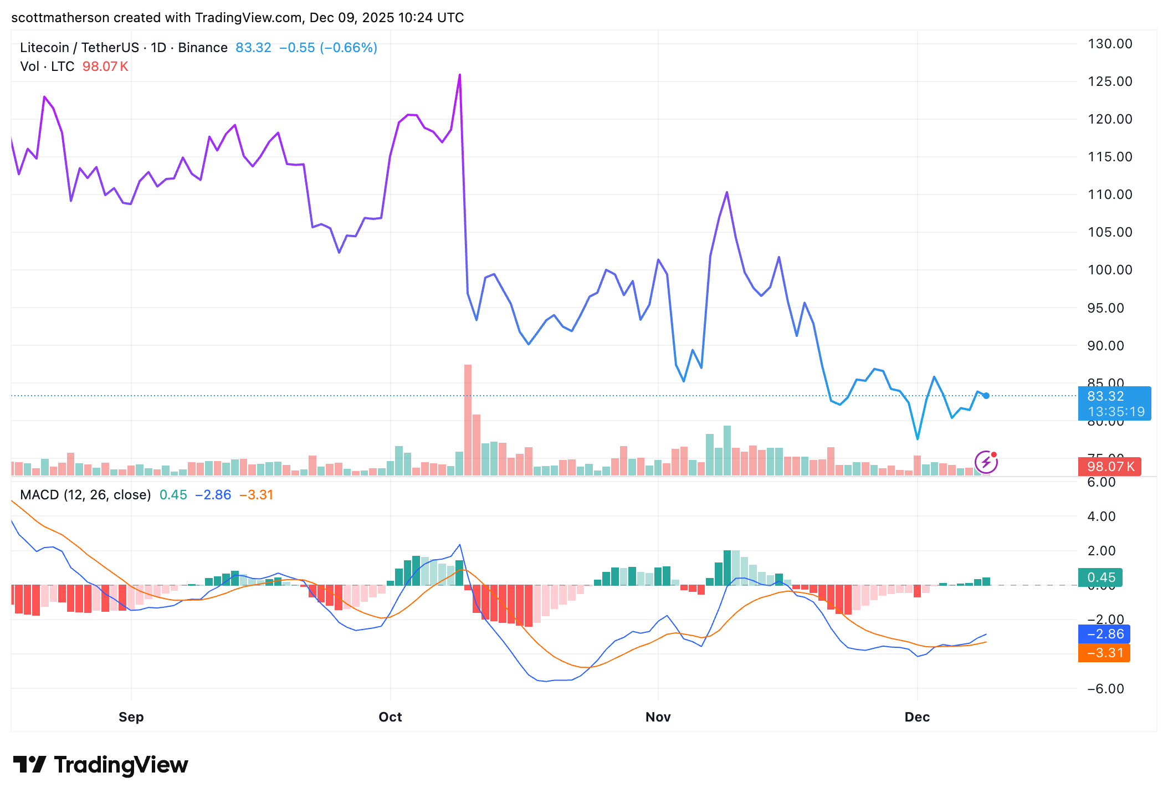1168x798 pixels.
Task: Click the purple lightning bolt icon
Action: (986, 462)
